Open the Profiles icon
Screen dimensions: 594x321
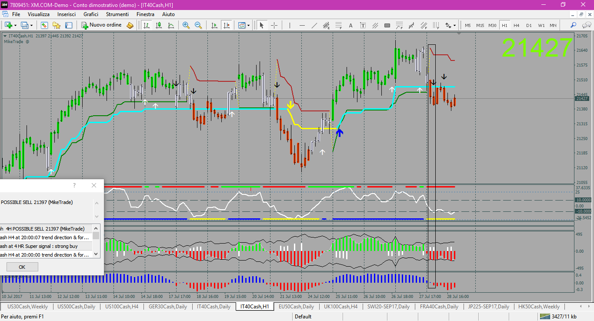pos(24,25)
